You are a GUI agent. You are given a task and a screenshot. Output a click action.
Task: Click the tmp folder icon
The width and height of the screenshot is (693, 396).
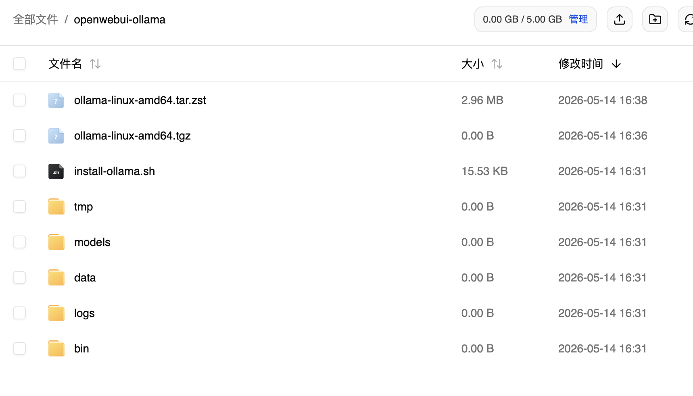tap(56, 206)
